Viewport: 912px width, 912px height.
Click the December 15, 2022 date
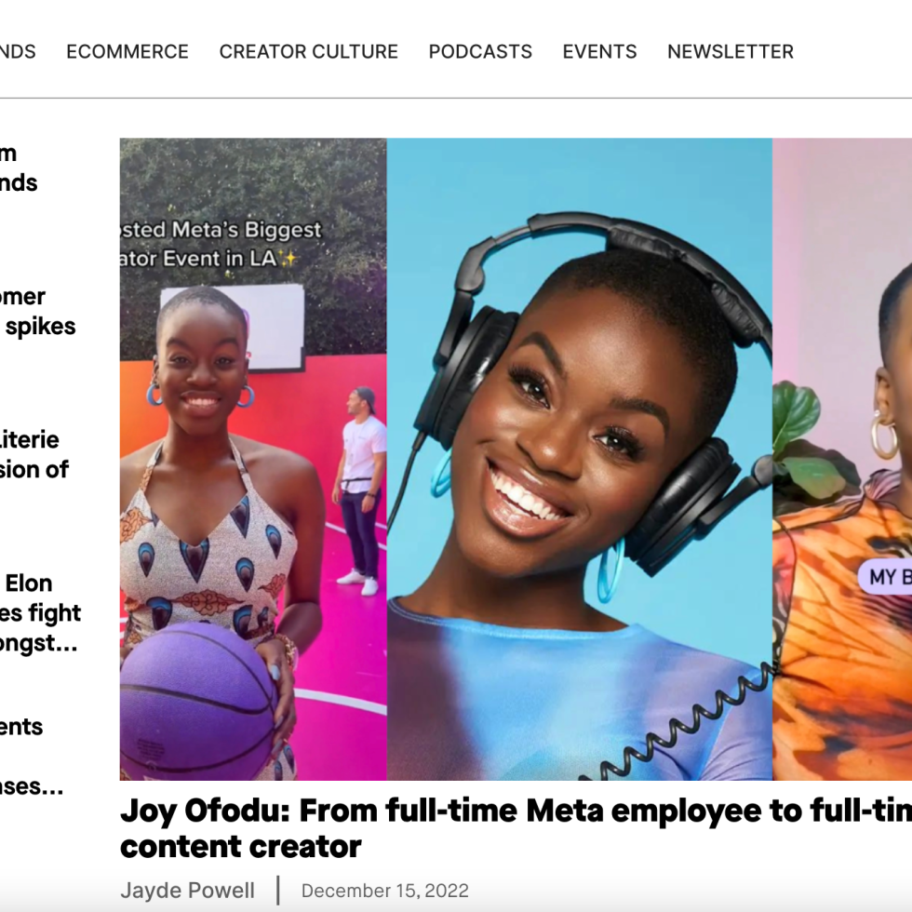pos(384,891)
